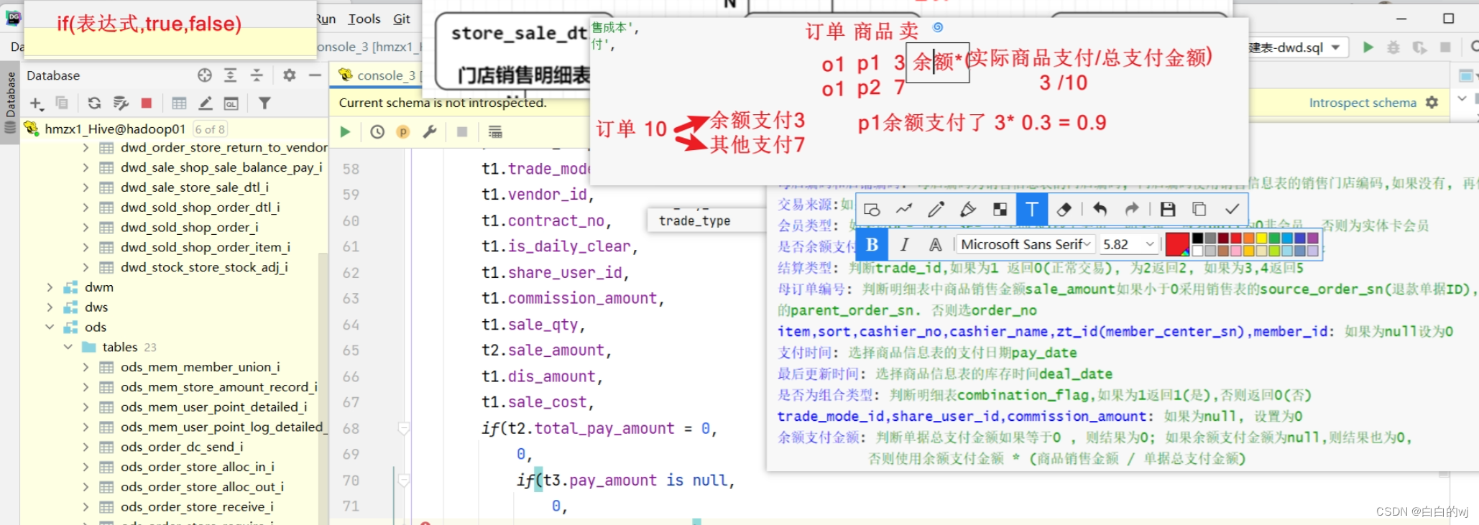Click the red Deactivate stop icon
Screen dimensions: 1479x525
147,103
